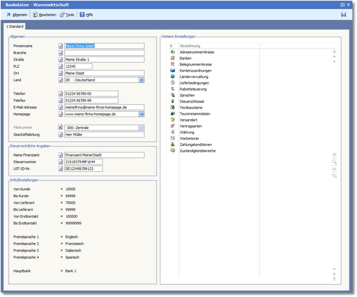Image resolution: width=357 pixels, height=297 pixels.
Task: Click the Hilfe help button
Action: [x=86, y=15]
